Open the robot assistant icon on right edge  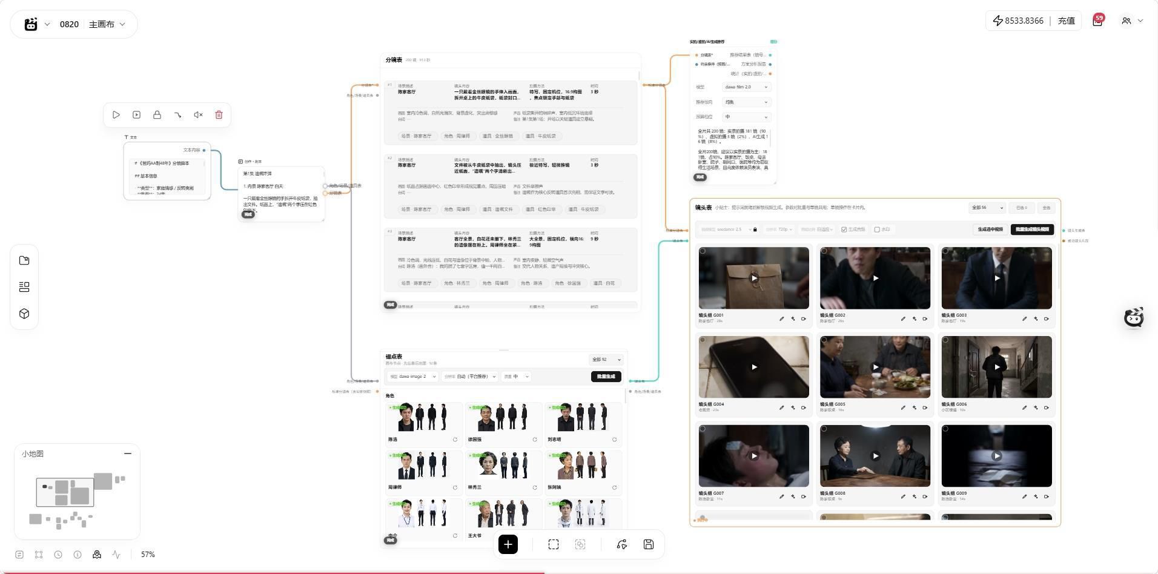point(1134,317)
